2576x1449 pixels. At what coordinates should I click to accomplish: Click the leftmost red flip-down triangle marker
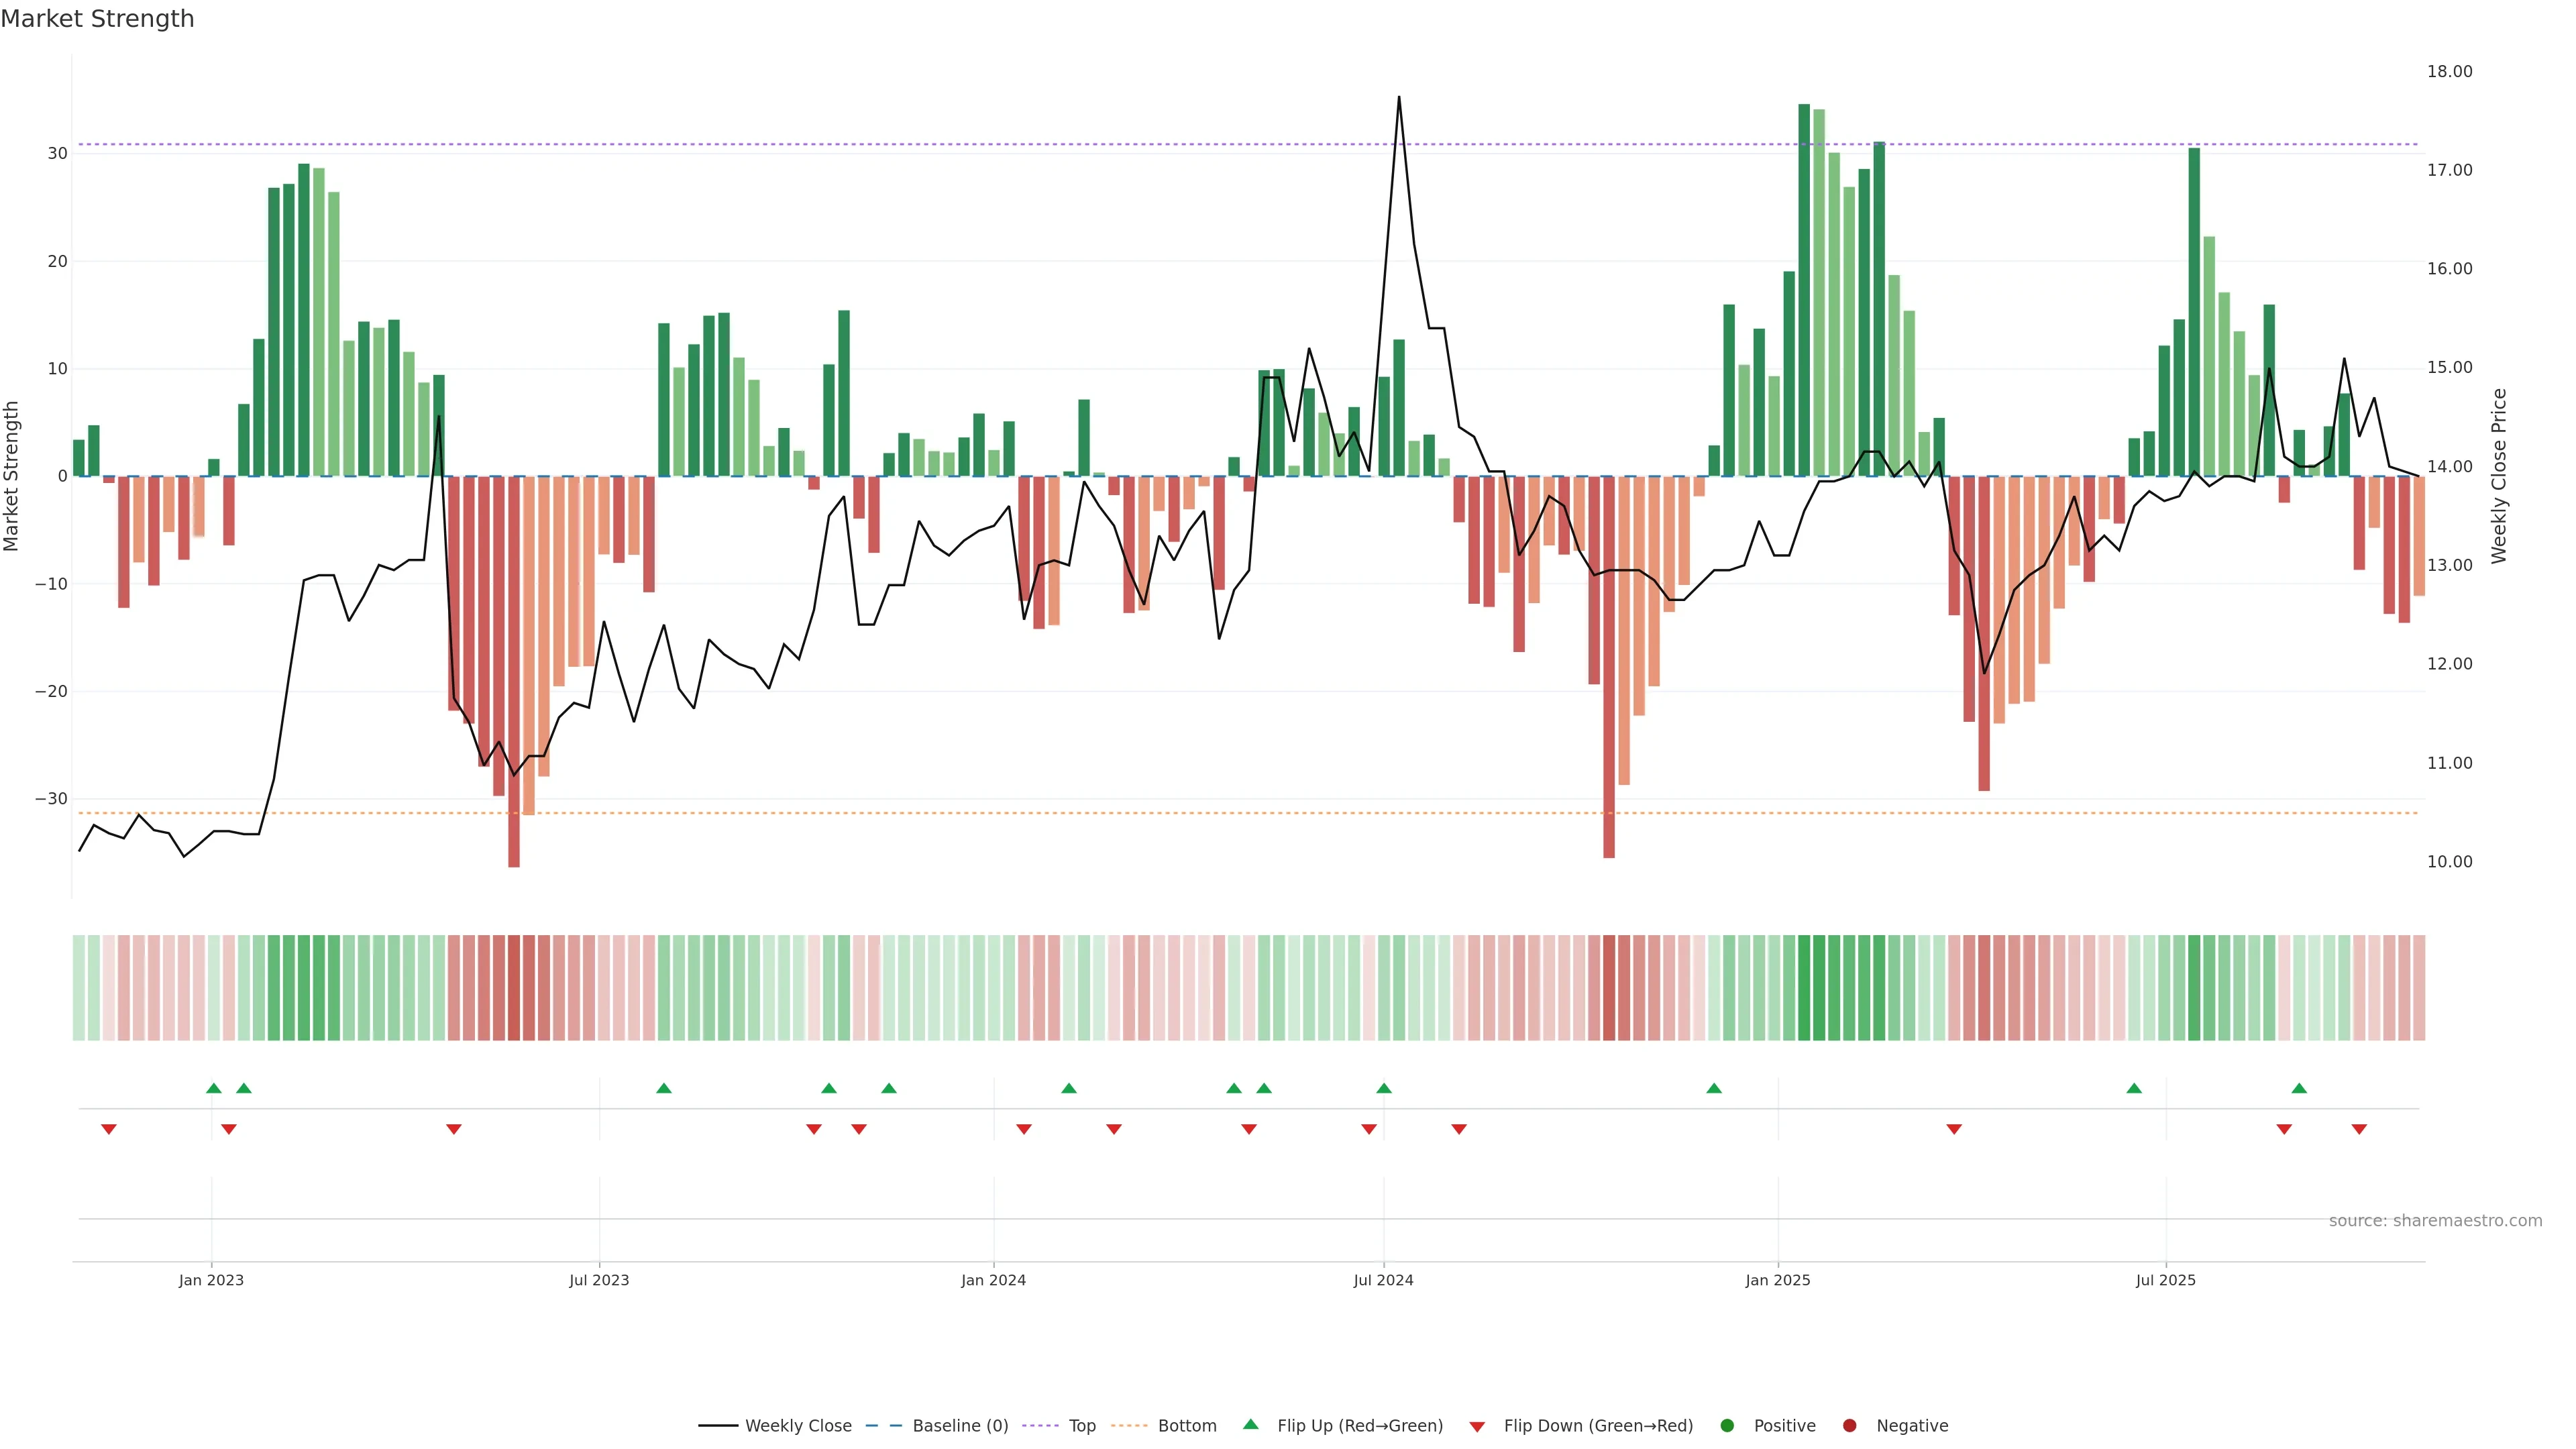(109, 1129)
